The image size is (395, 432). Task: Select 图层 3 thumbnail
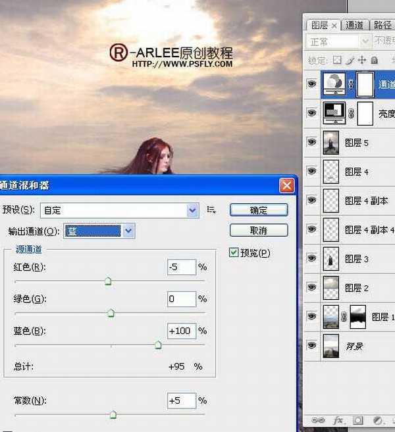pyautogui.click(x=330, y=258)
